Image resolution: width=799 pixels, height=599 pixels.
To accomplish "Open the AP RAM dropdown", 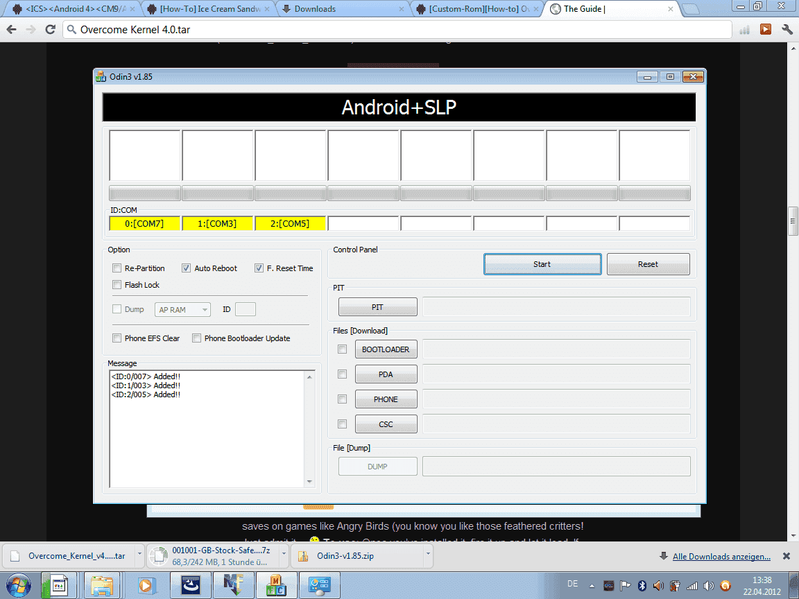I will (182, 309).
